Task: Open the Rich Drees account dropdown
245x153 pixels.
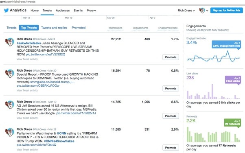Action: [186, 11]
